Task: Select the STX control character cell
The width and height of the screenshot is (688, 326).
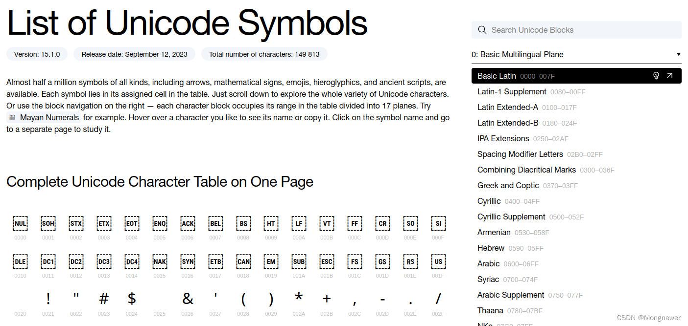Action: [76, 223]
